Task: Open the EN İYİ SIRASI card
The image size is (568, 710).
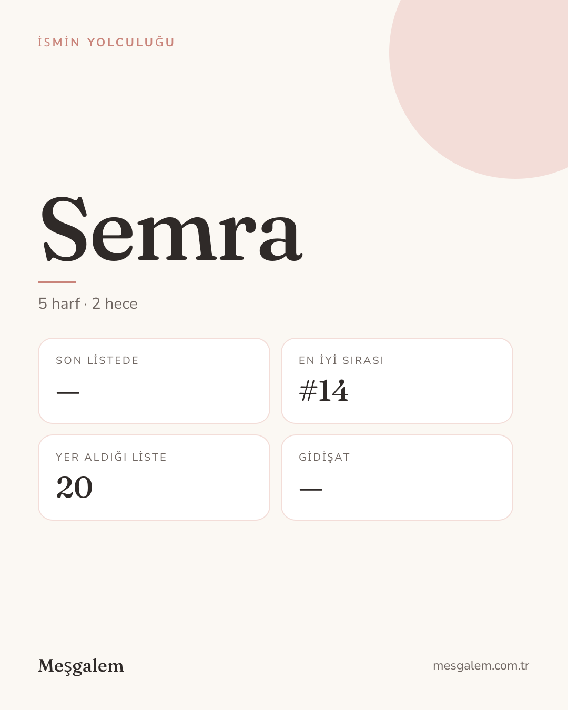Action: point(397,381)
